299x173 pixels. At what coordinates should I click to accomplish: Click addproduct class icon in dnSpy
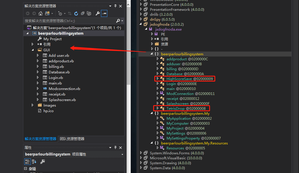(x=162, y=59)
